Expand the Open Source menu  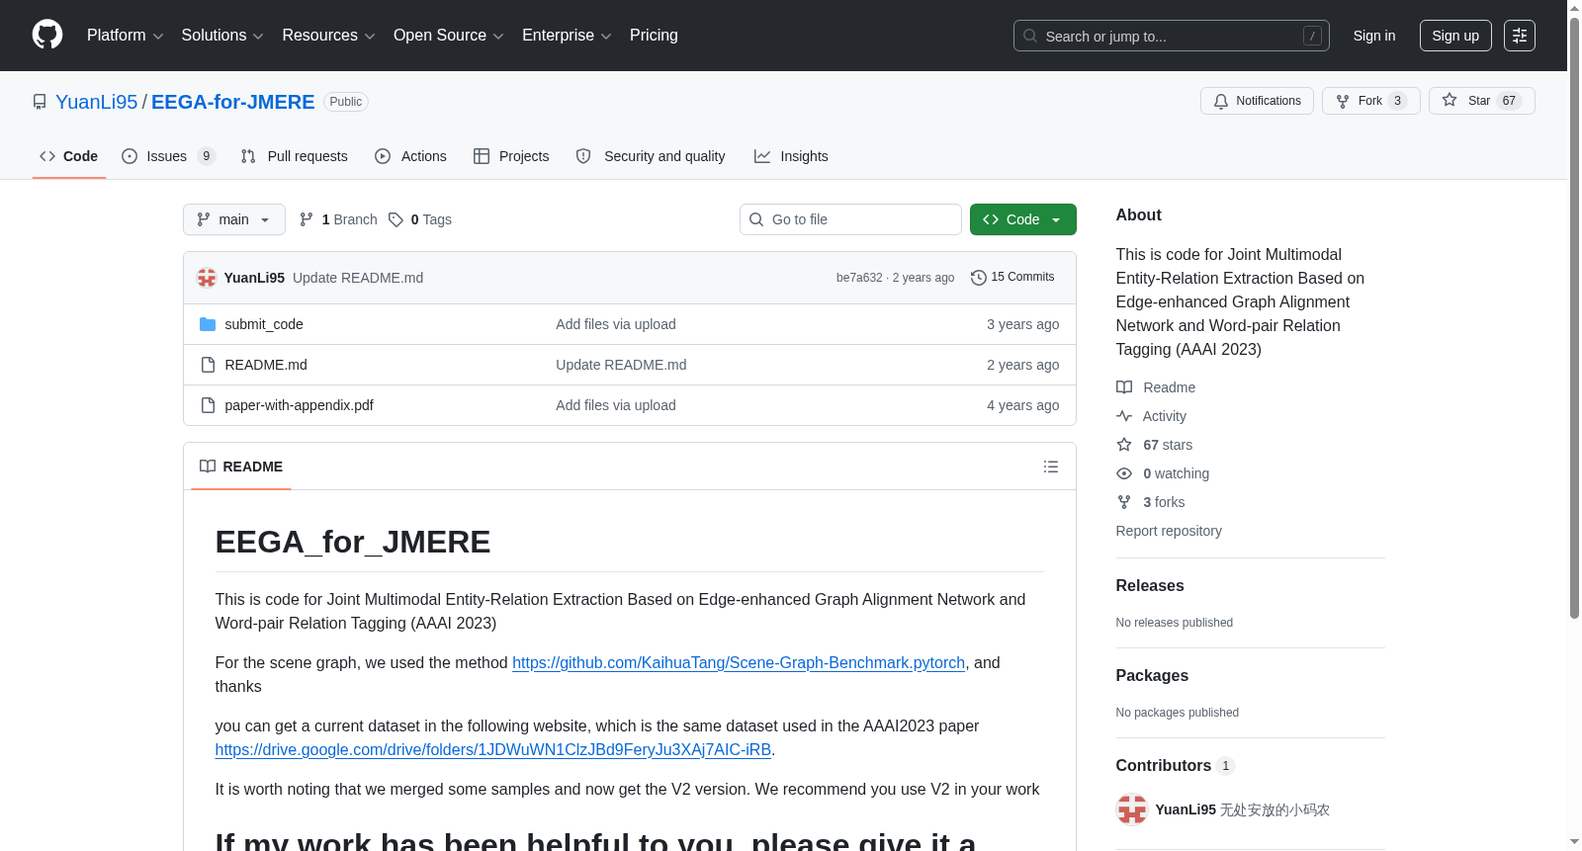(448, 36)
